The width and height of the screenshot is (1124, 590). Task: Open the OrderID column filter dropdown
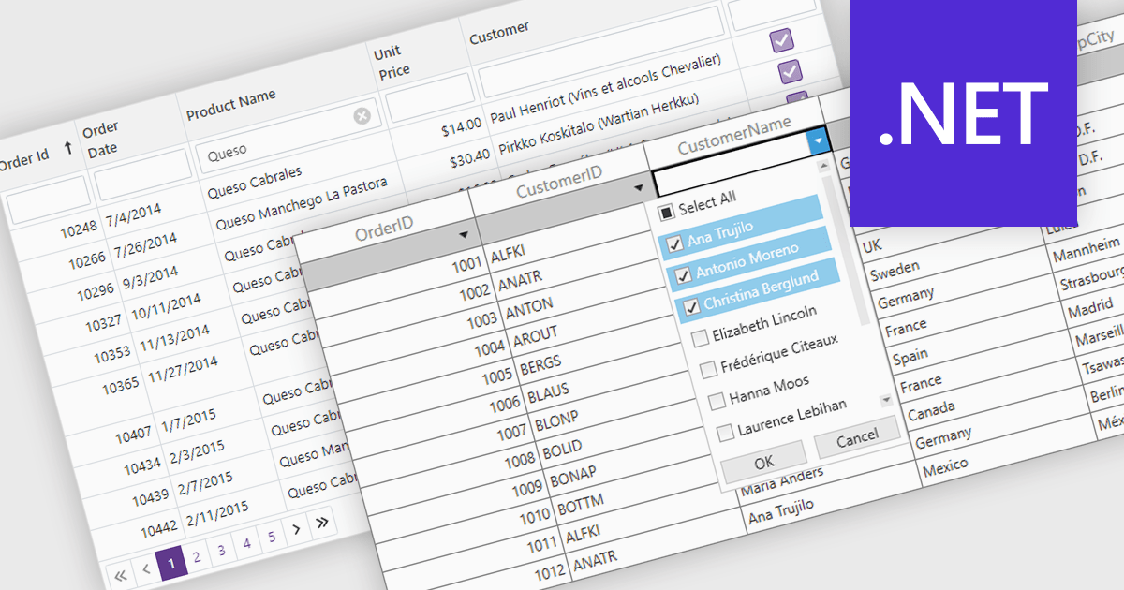pyautogui.click(x=463, y=233)
